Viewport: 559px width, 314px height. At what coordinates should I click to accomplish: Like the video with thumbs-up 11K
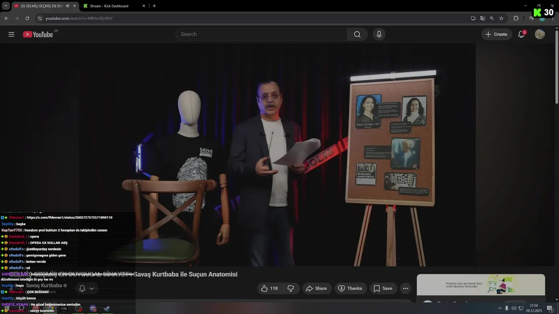[x=269, y=288]
